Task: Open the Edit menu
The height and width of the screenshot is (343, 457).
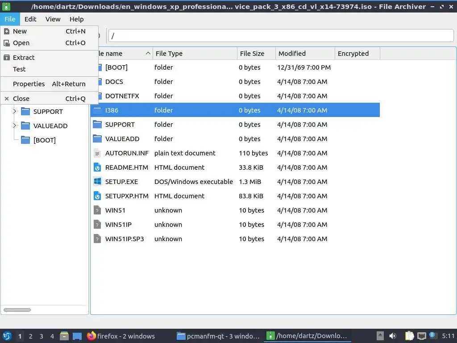Action: point(30,19)
